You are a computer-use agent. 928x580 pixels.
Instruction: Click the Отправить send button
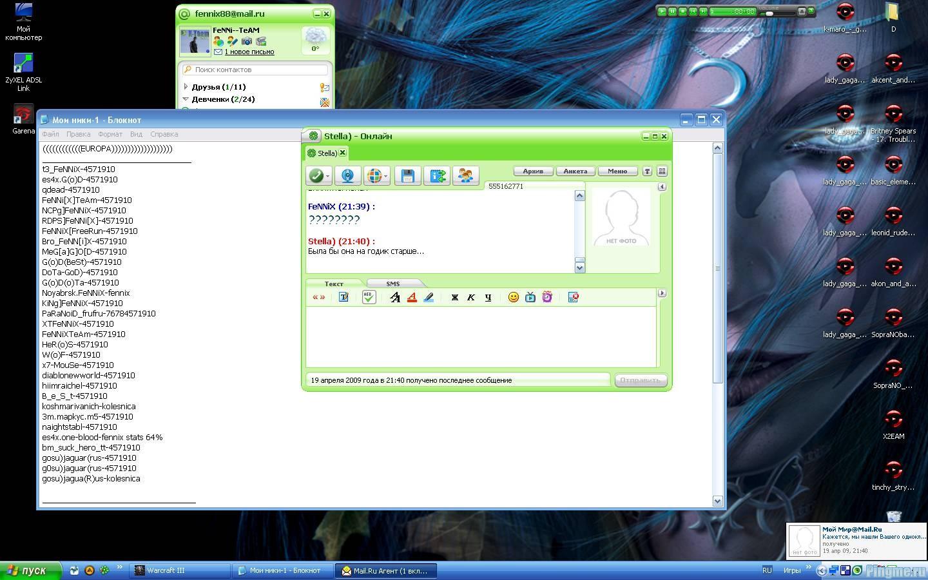coord(641,380)
